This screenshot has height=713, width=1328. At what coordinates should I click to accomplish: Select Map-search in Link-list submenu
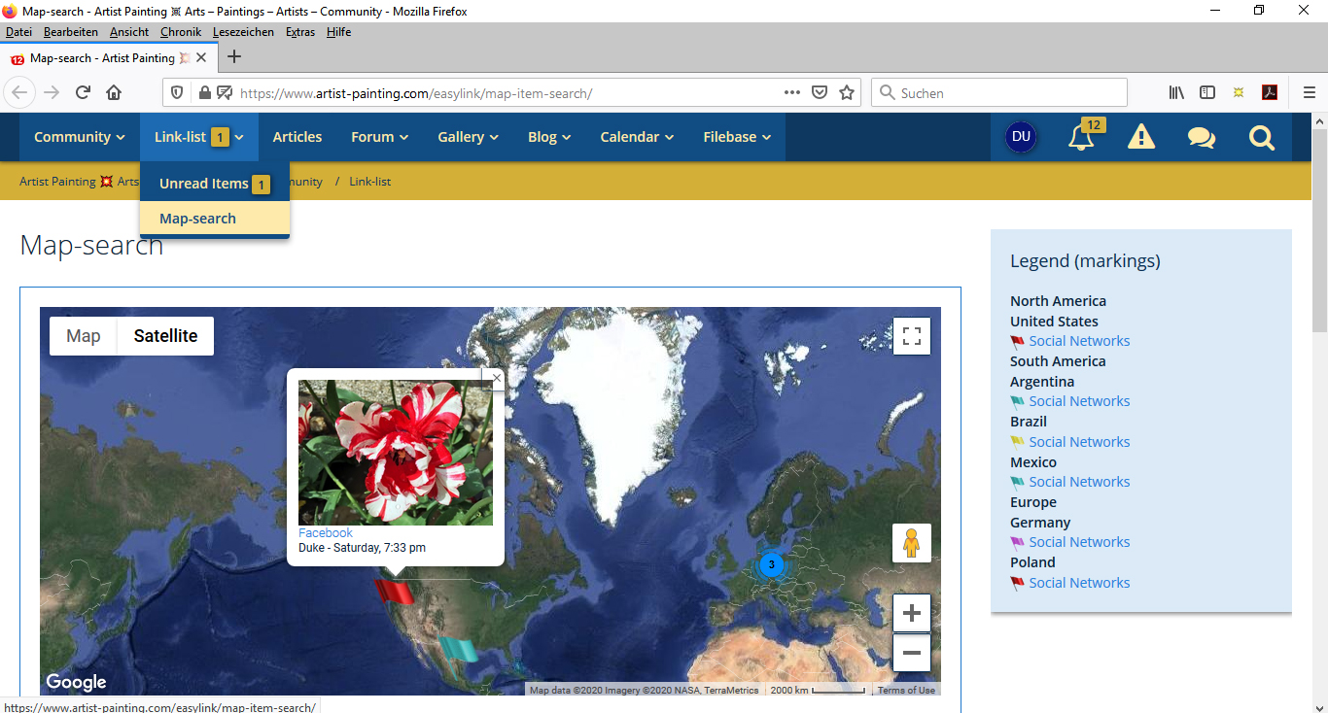click(197, 219)
